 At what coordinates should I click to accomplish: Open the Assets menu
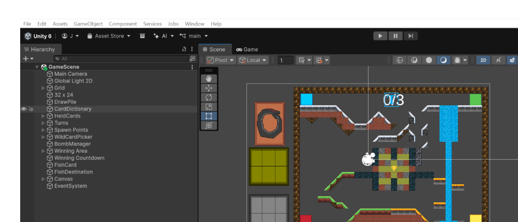point(60,24)
